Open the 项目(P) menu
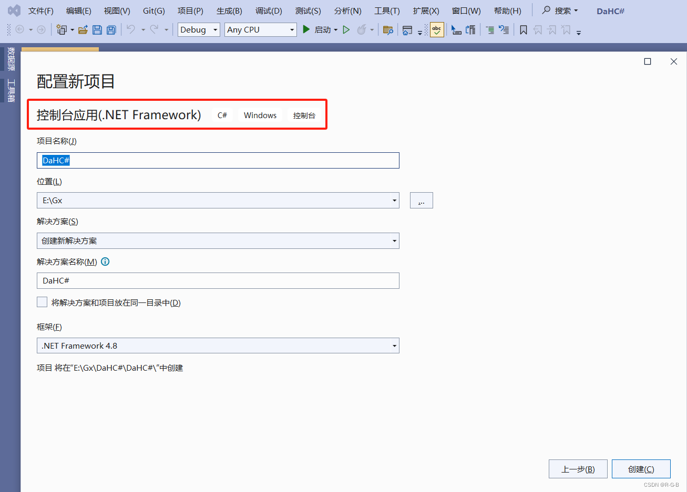Image resolution: width=687 pixels, height=492 pixels. pyautogui.click(x=190, y=11)
